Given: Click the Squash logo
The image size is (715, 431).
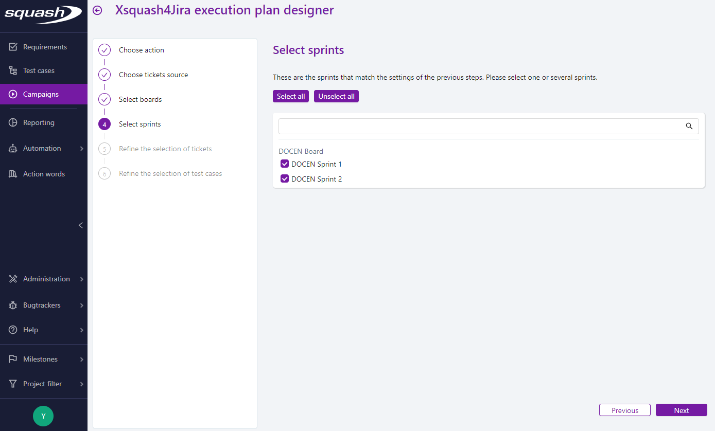Looking at the screenshot, I should coord(43,14).
